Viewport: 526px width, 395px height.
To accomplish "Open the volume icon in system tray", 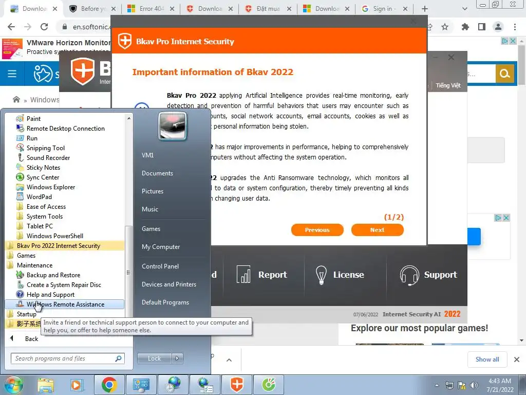I will (x=474, y=385).
